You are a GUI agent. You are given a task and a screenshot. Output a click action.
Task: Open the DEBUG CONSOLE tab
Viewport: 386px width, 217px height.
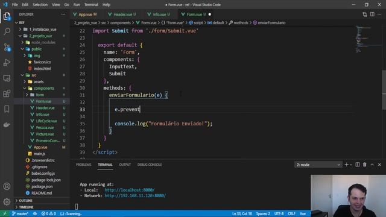point(150,165)
